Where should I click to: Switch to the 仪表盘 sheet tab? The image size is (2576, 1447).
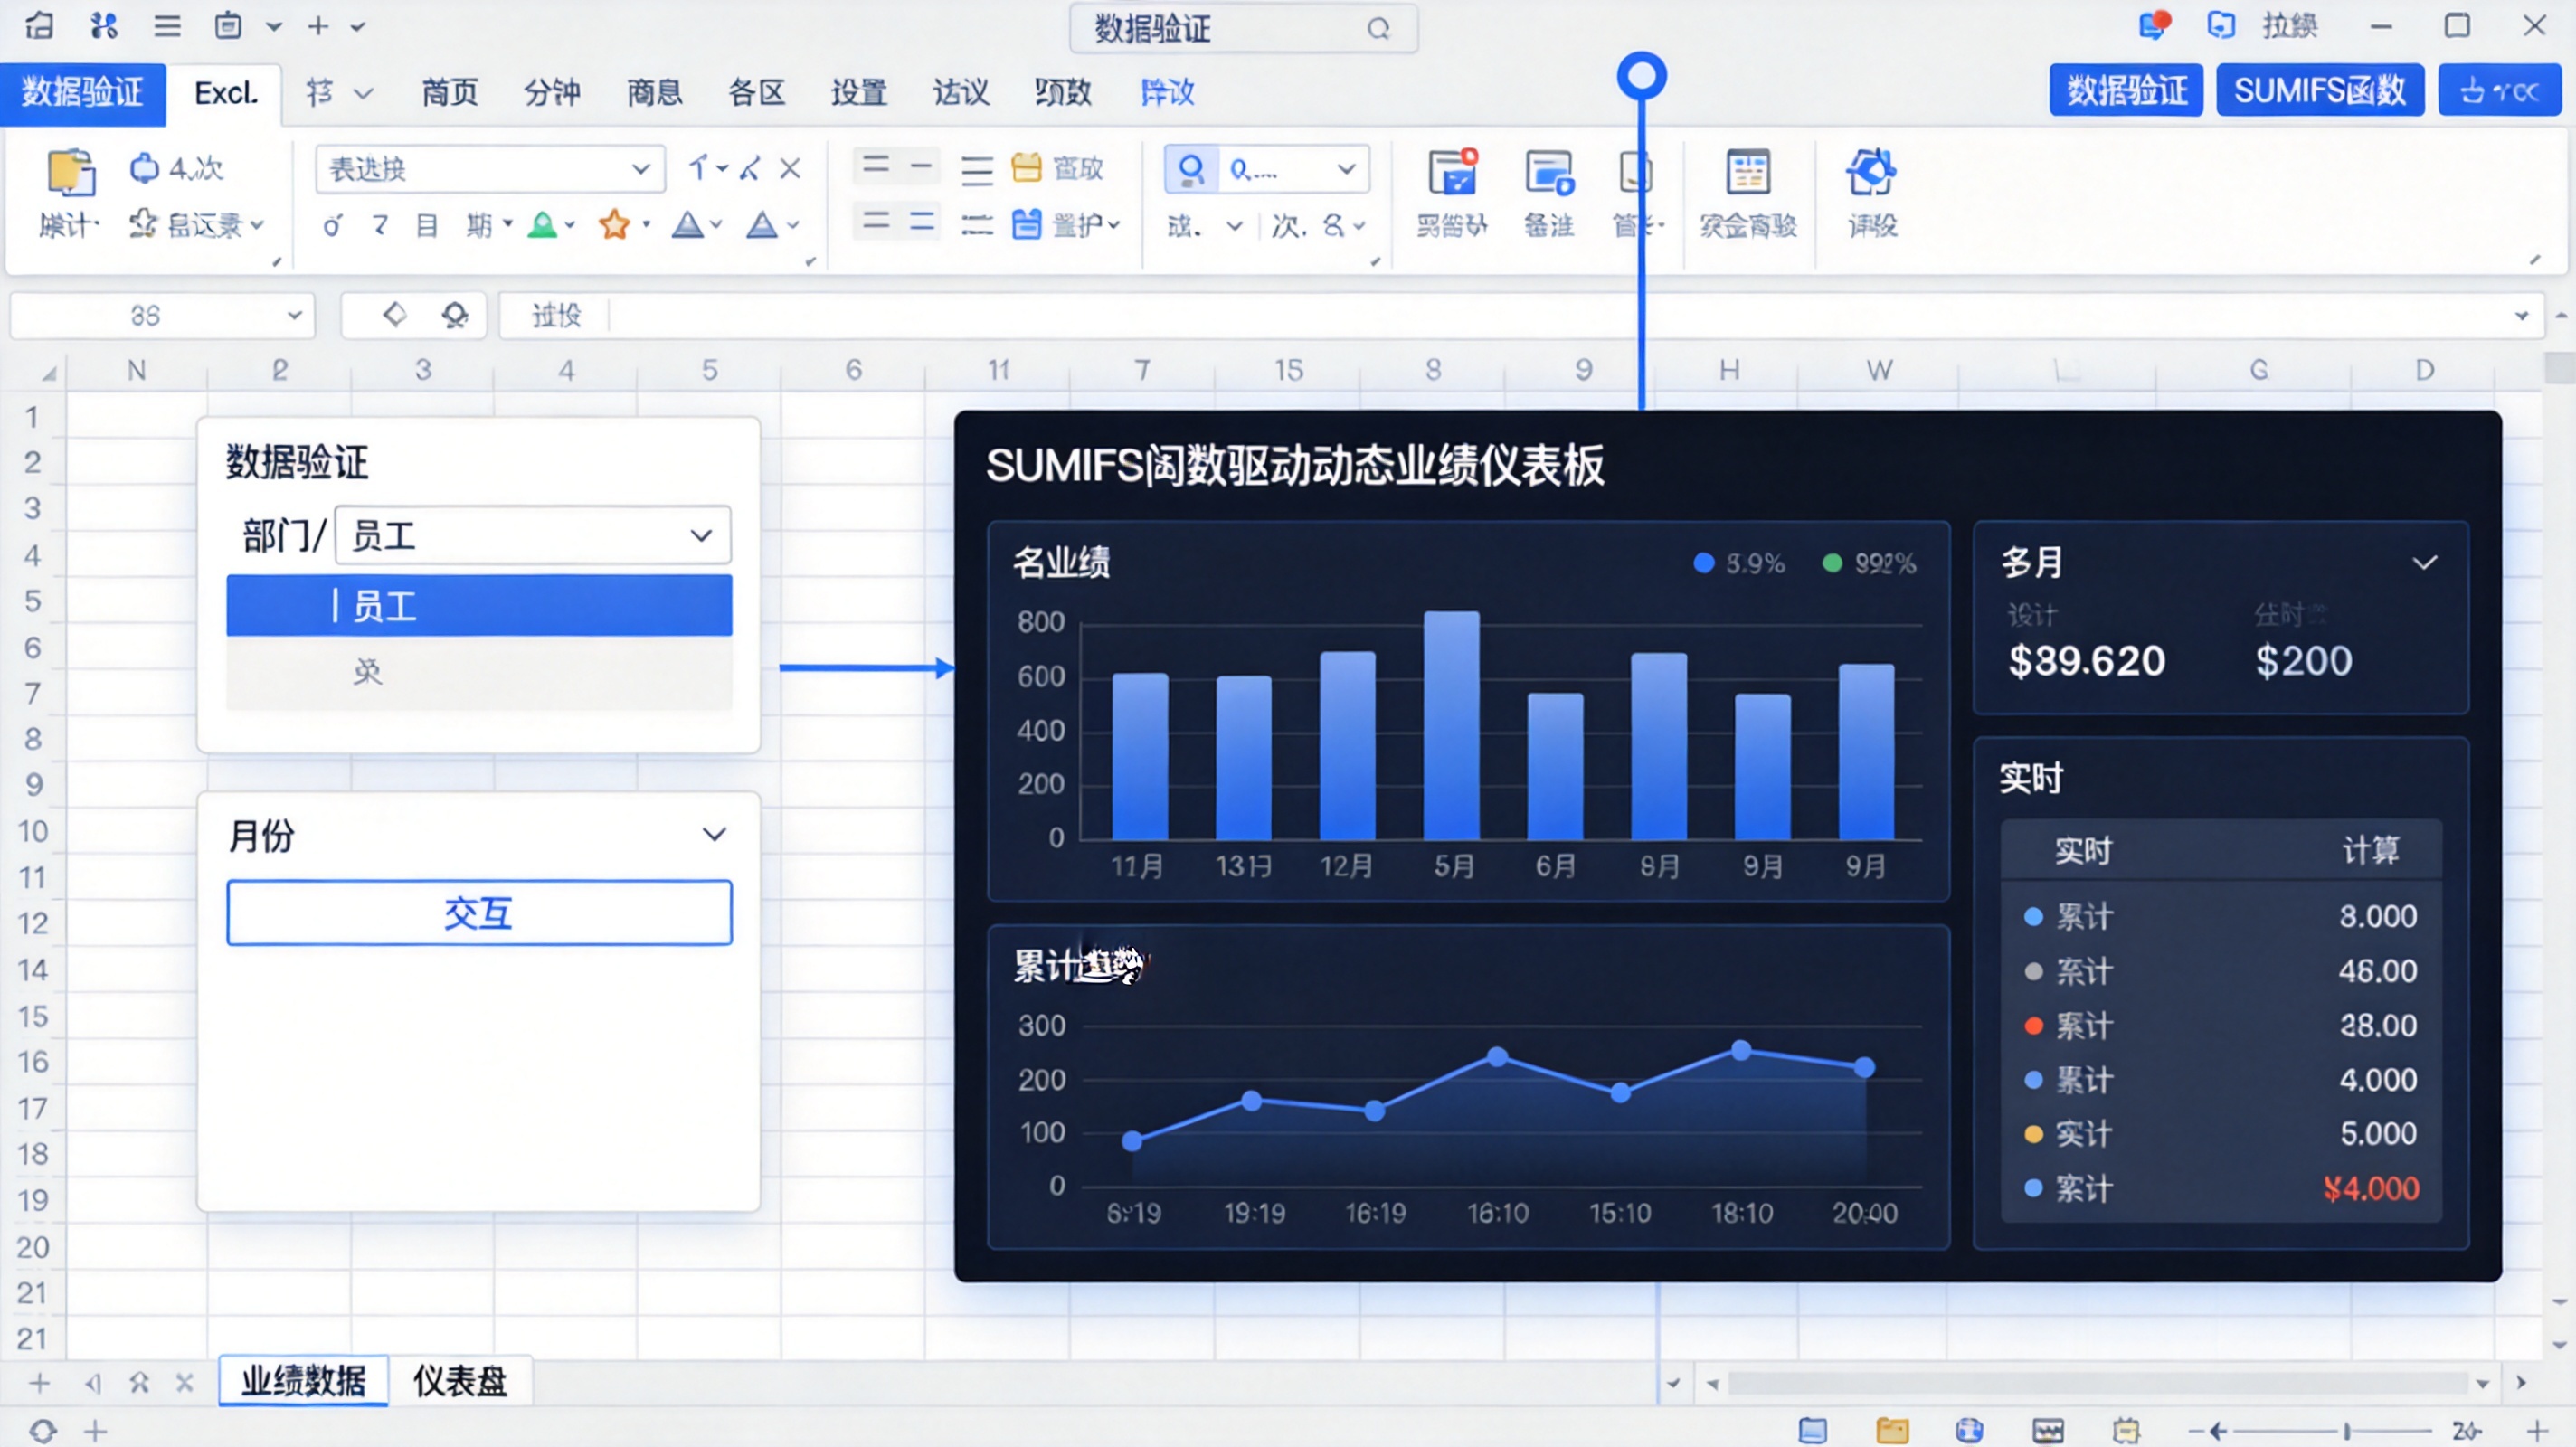coord(459,1382)
